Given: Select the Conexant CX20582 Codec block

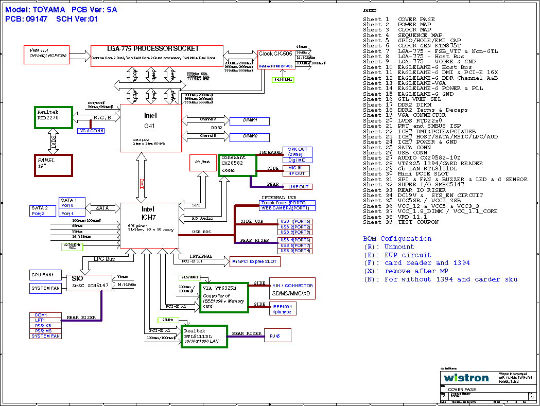Looking at the screenshot, I should pyautogui.click(x=237, y=165).
